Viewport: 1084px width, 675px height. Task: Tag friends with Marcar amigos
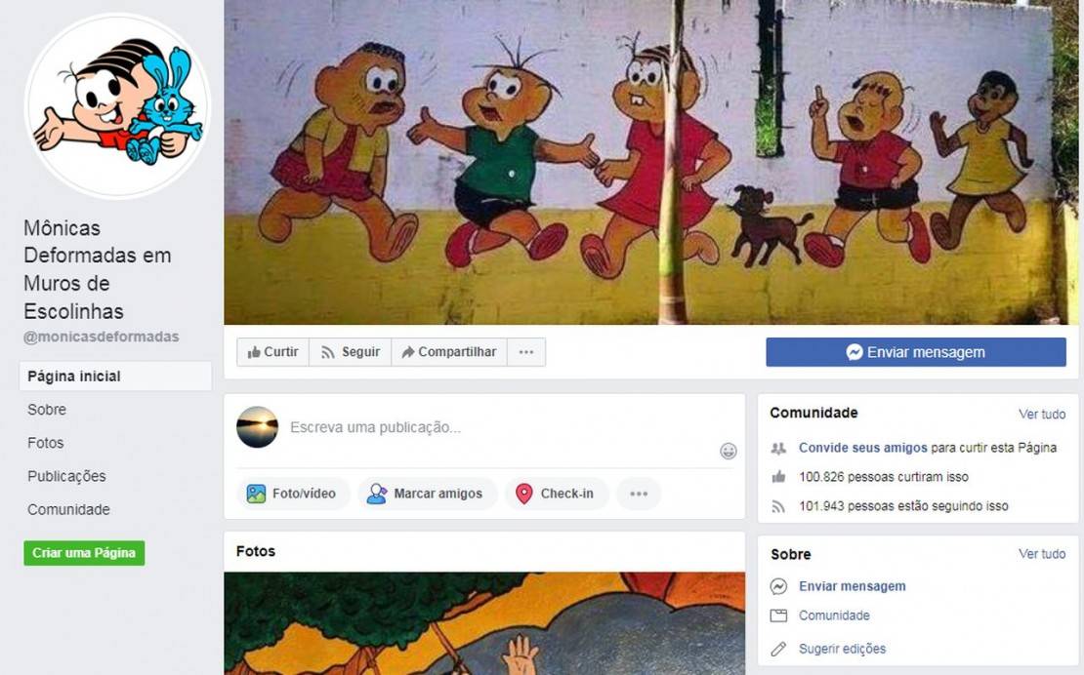pyautogui.click(x=427, y=494)
